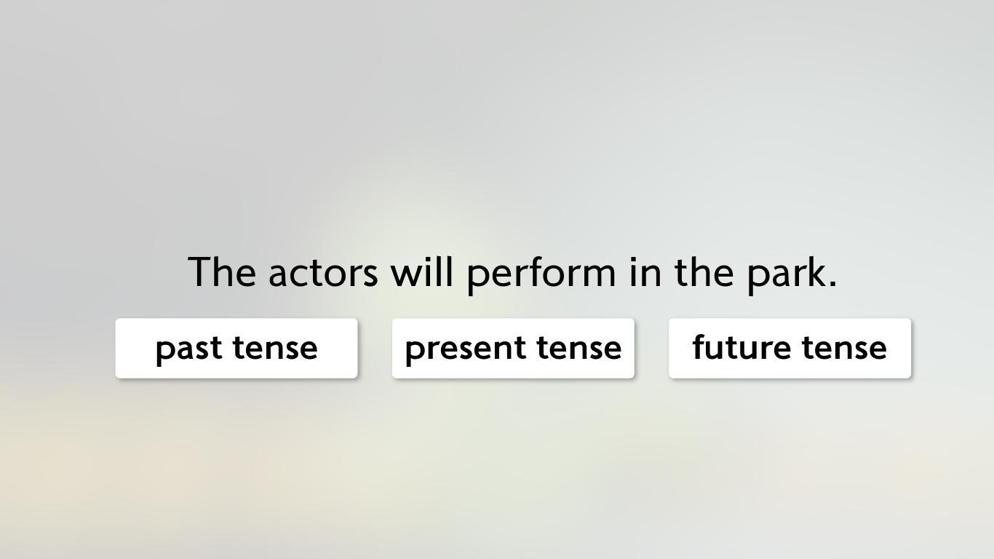Tap the white card labeled future tense

pos(790,348)
